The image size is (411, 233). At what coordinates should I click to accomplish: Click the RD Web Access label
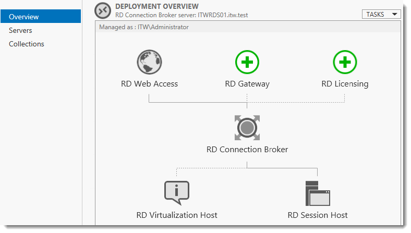pyautogui.click(x=149, y=84)
